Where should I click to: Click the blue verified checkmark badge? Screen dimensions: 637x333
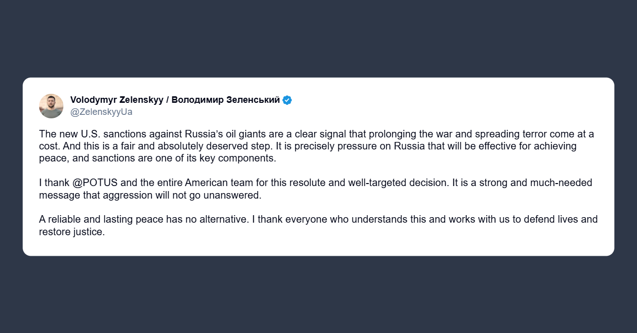point(287,100)
